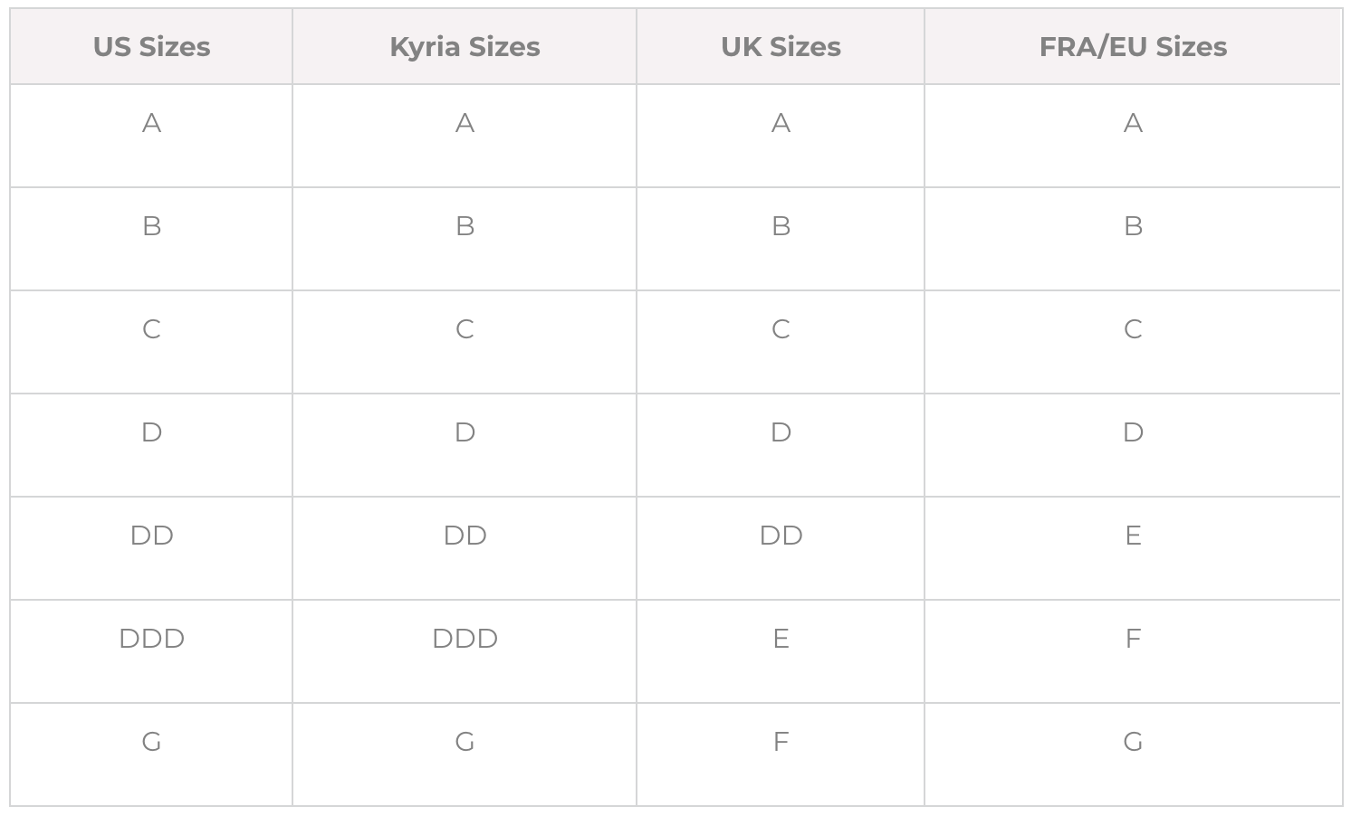Image resolution: width=1351 pixels, height=816 pixels.
Task: Select the F cell under UK Sizes
Action: coord(781,754)
